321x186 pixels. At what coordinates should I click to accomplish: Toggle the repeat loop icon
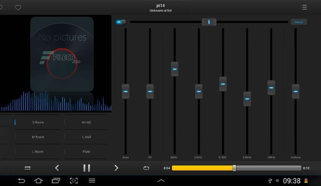pos(146,168)
